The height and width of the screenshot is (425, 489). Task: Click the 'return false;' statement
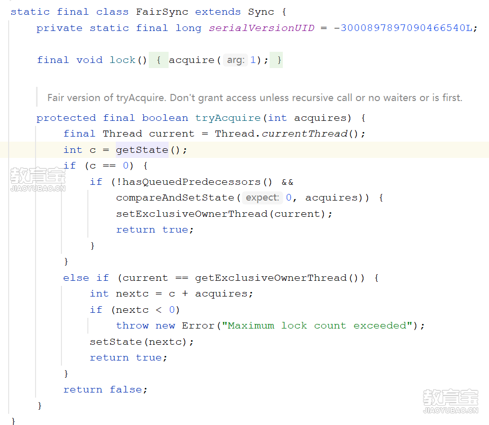tap(105, 389)
